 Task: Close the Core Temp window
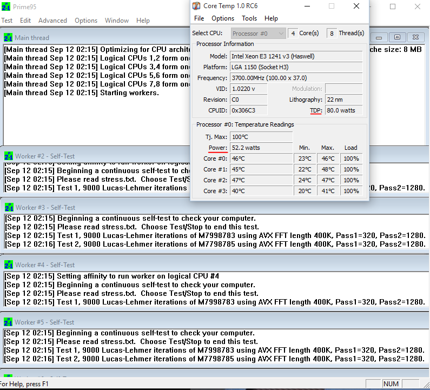pos(356,6)
